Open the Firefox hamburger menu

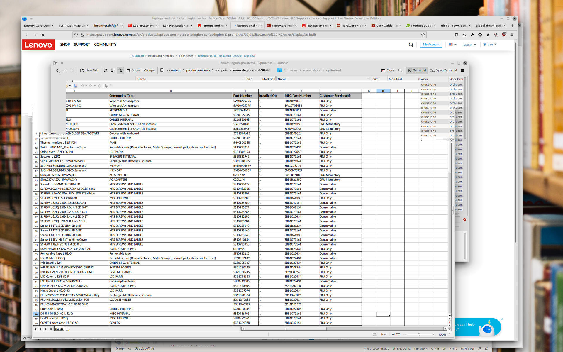click(512, 35)
